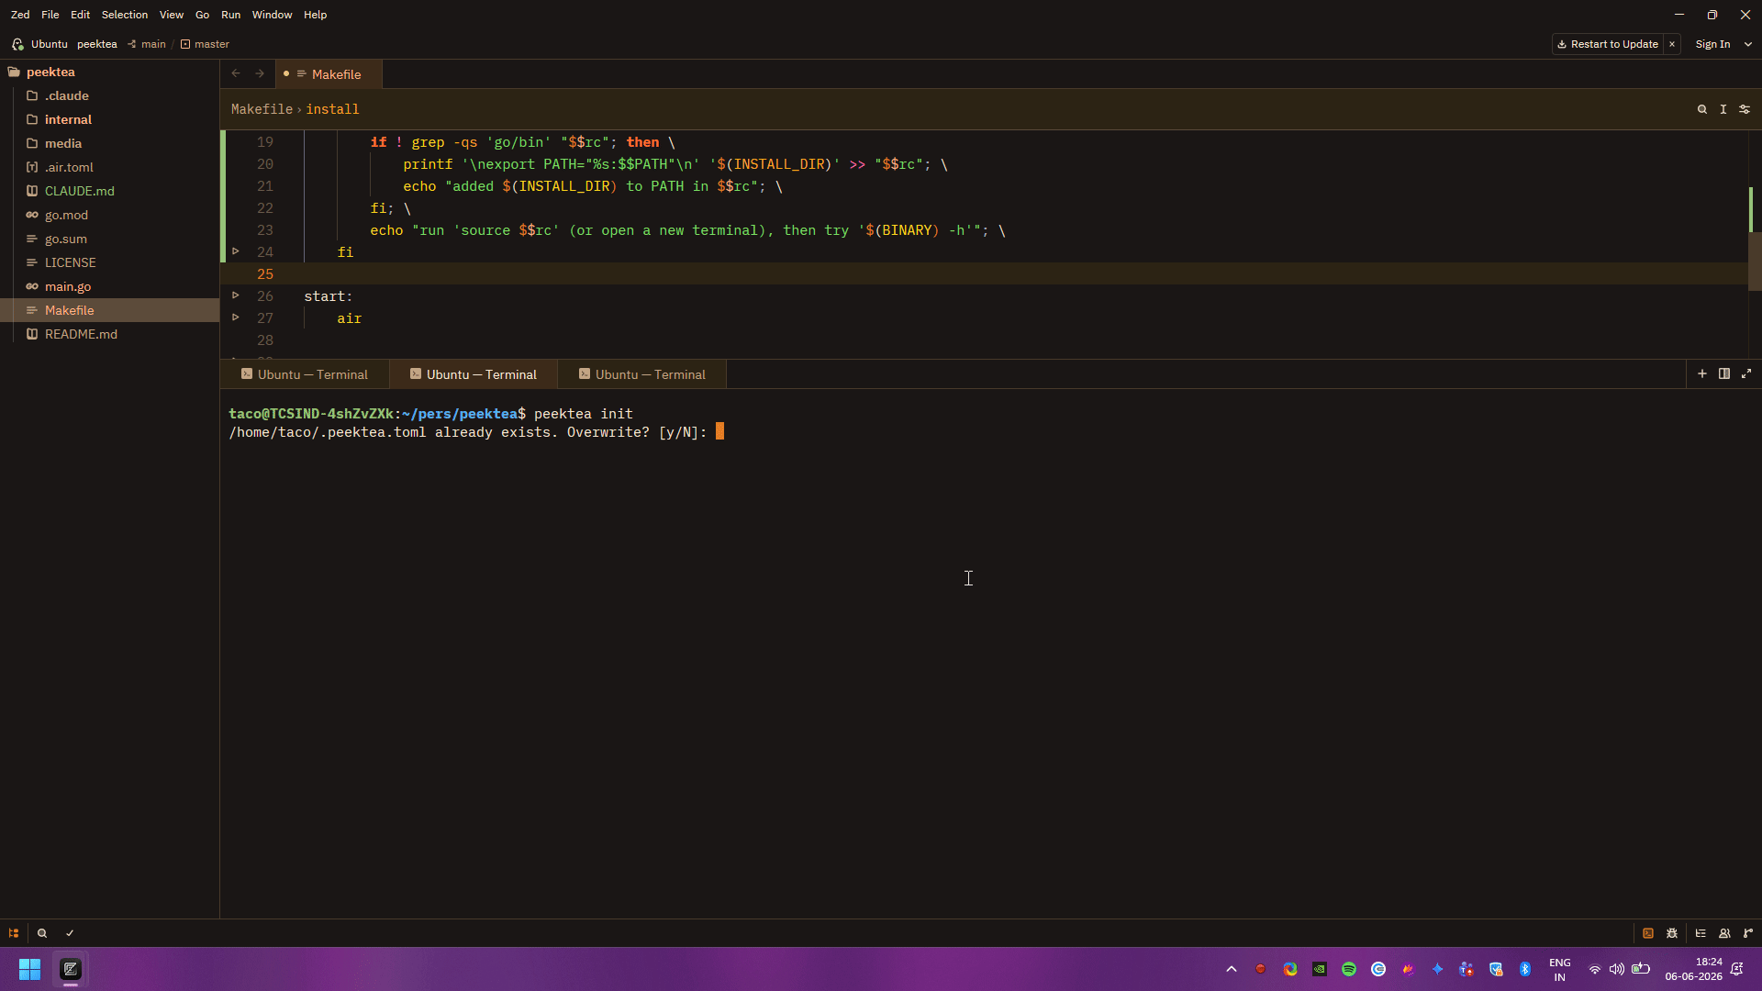Viewport: 1762px width, 991px height.
Task: Click line number 25 in the gutter
Action: pos(265,273)
